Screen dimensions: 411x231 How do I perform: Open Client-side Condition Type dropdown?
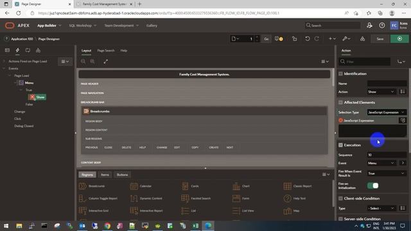[381, 208]
